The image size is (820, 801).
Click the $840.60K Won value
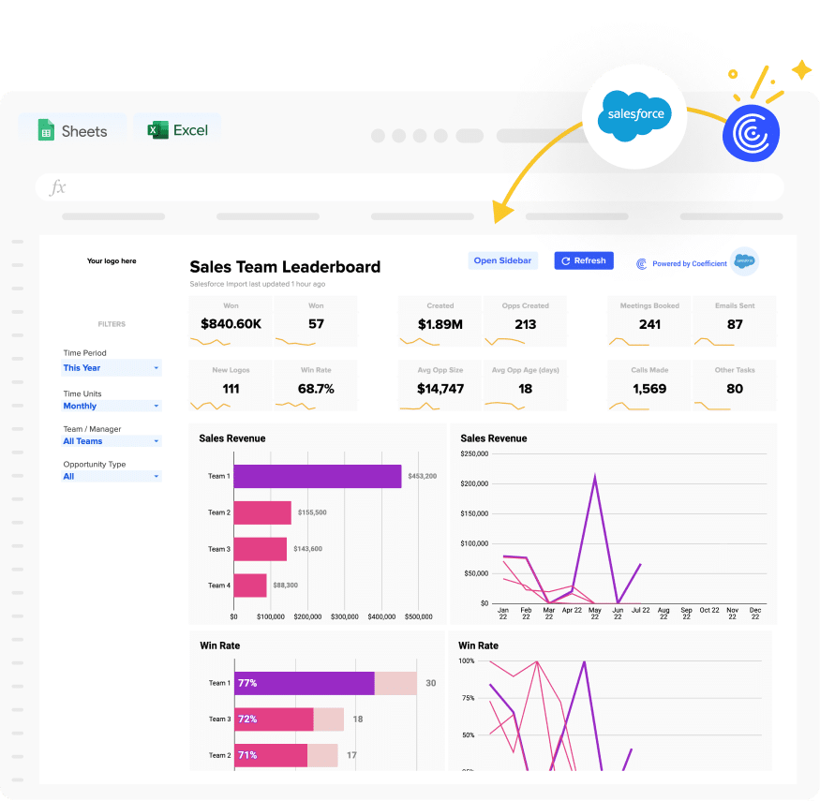[x=231, y=324]
